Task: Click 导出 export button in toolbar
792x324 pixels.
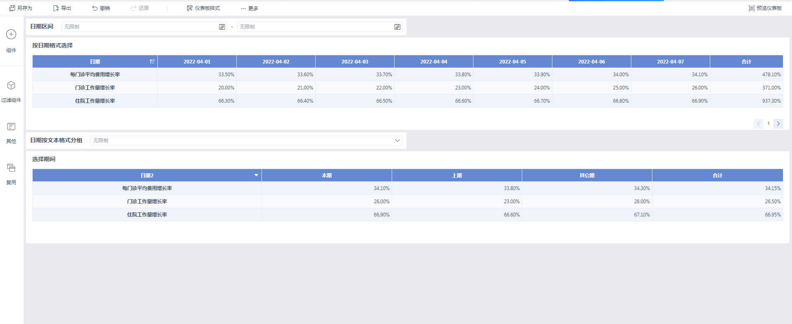Action: click(x=62, y=8)
